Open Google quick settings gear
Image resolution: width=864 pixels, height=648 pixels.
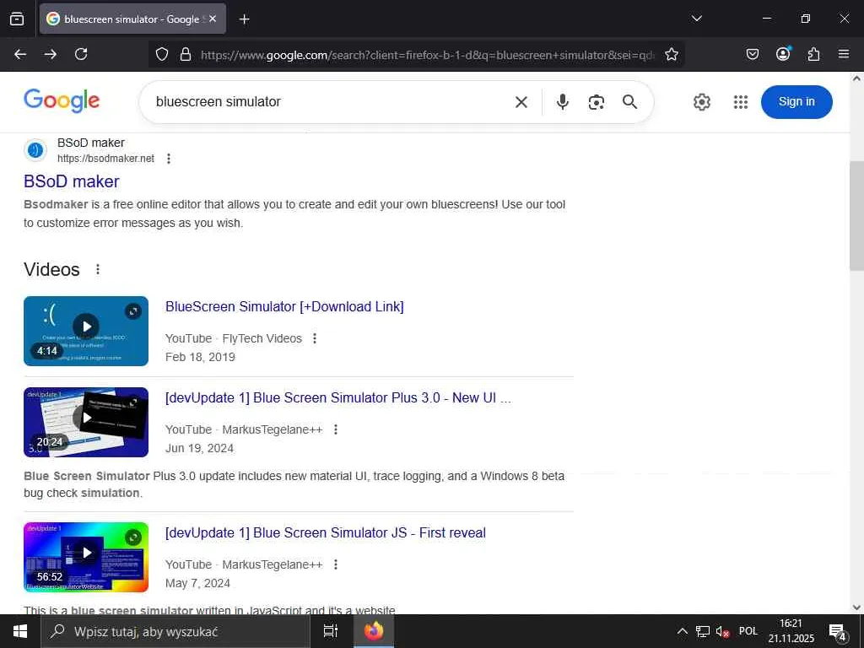pyautogui.click(x=701, y=102)
